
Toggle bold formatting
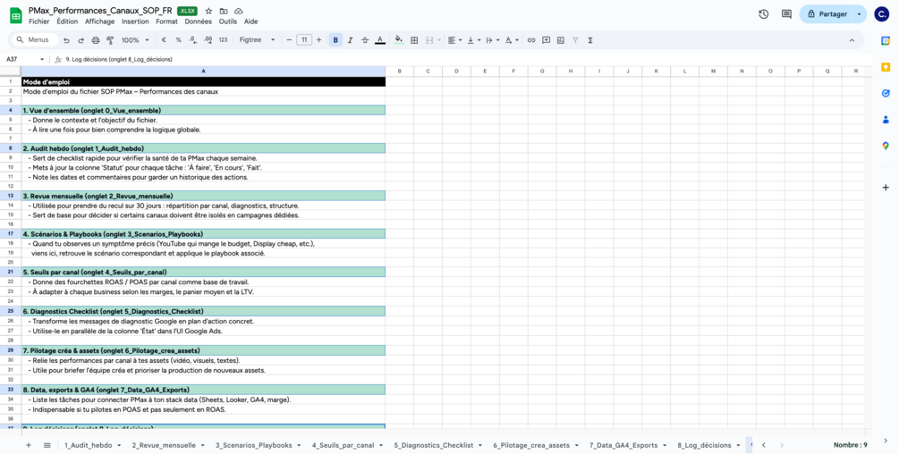(x=335, y=40)
